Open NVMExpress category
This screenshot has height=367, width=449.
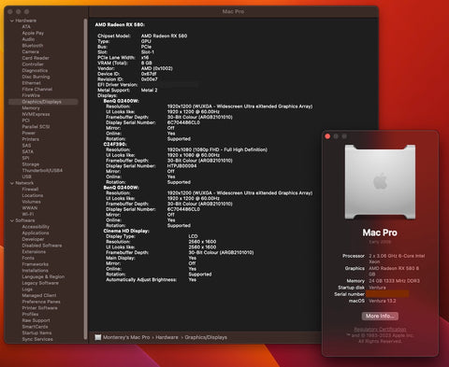pyautogui.click(x=36, y=114)
